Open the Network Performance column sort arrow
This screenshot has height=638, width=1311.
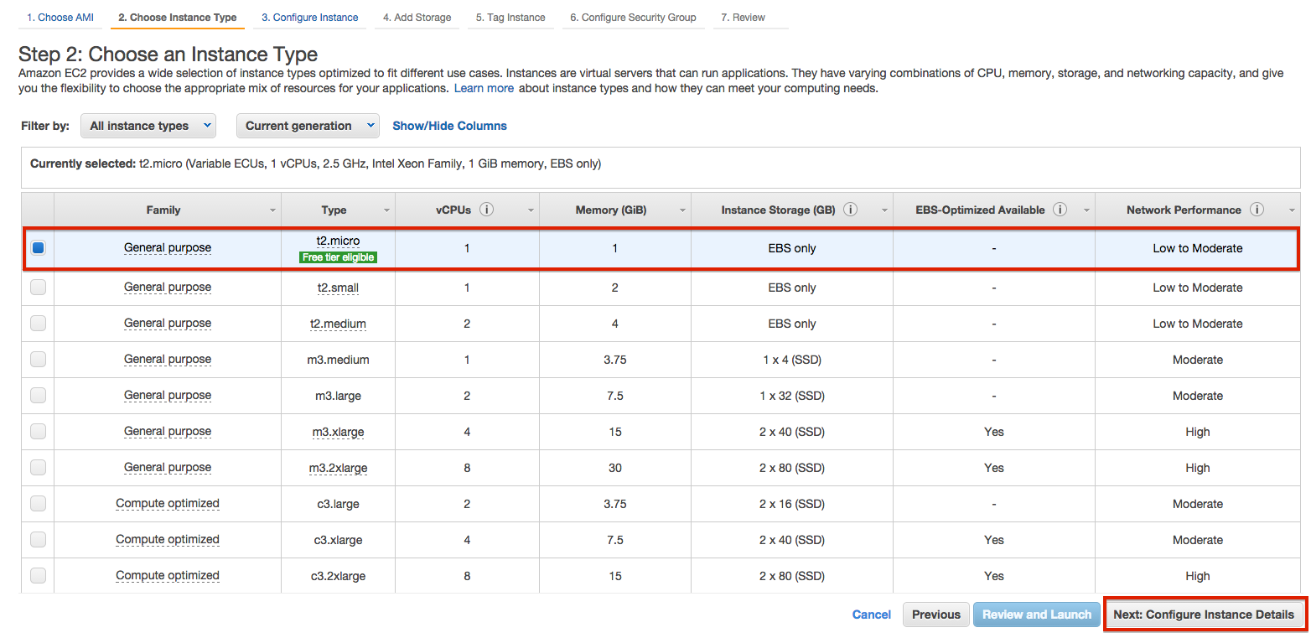(x=1292, y=210)
